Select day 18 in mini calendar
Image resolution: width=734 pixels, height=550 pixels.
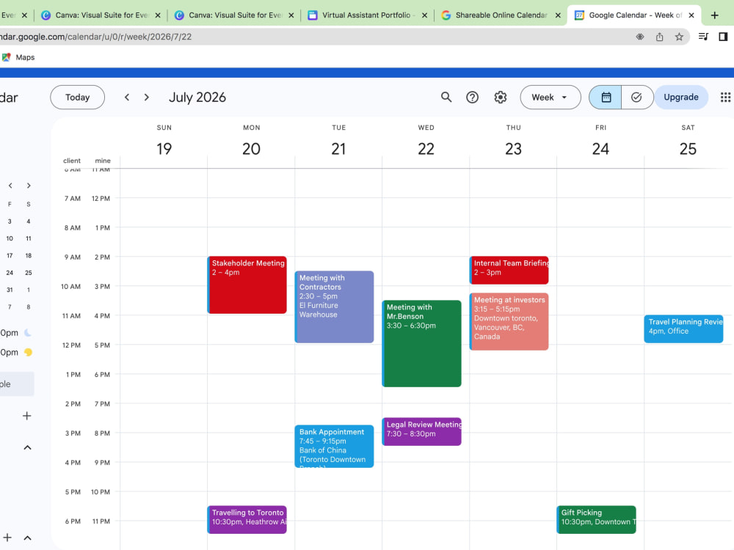tap(29, 255)
